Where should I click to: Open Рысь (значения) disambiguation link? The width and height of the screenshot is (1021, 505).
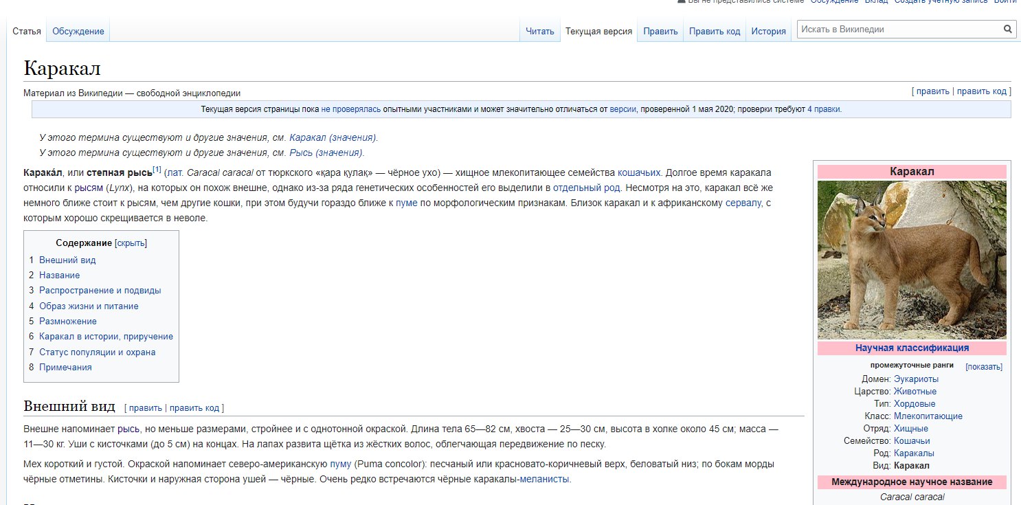click(x=326, y=153)
